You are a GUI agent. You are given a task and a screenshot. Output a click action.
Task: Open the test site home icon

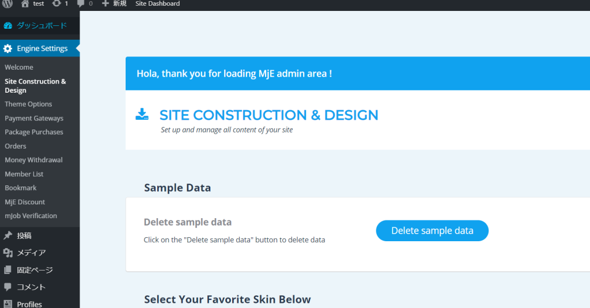click(x=25, y=3)
